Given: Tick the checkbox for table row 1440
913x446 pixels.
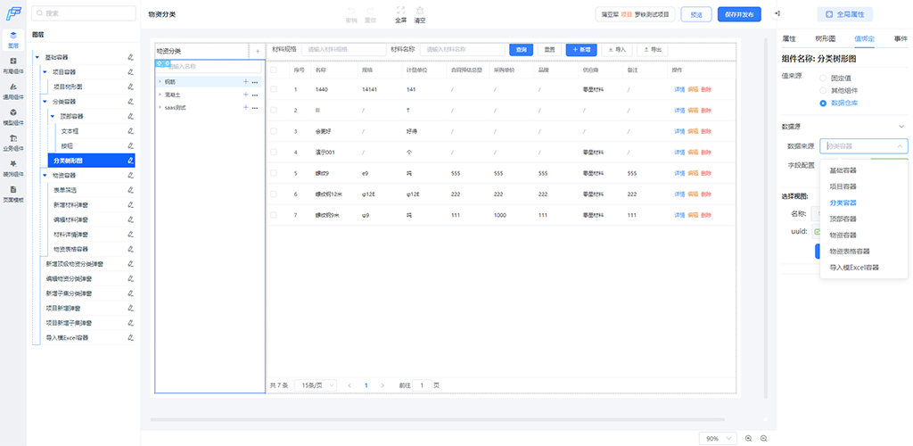Looking at the screenshot, I should [274, 89].
